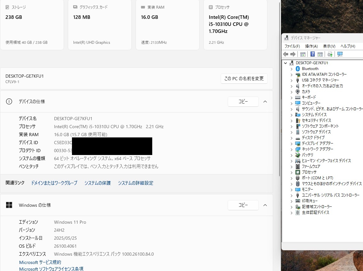Click the battery category icon

[x=298, y=155]
